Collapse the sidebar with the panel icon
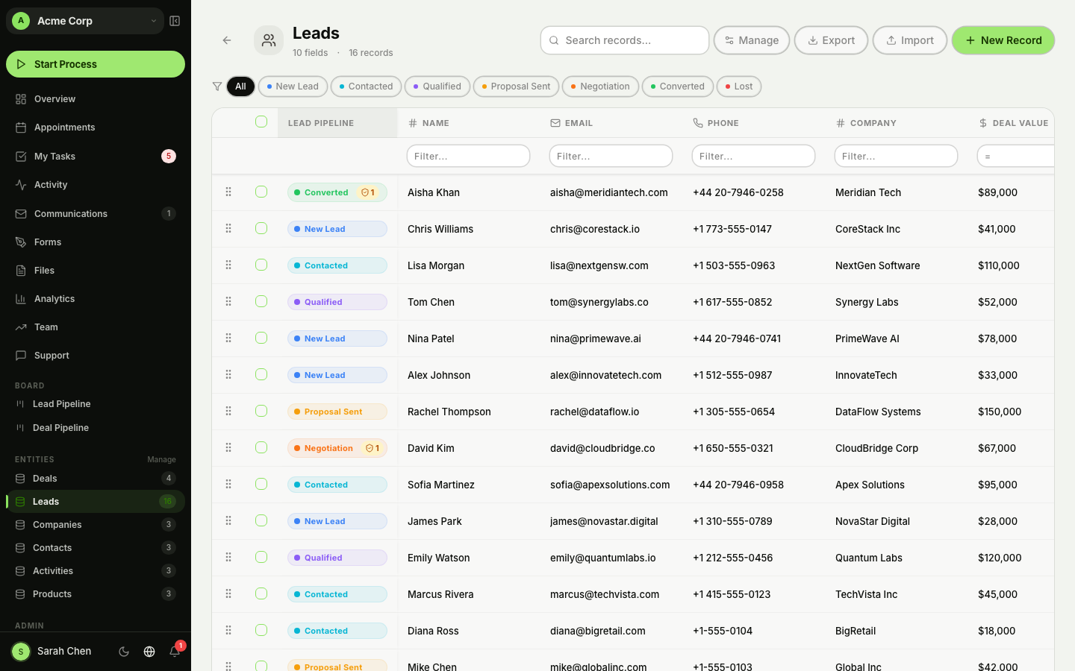Viewport: 1075px width, 671px height. coord(175,21)
